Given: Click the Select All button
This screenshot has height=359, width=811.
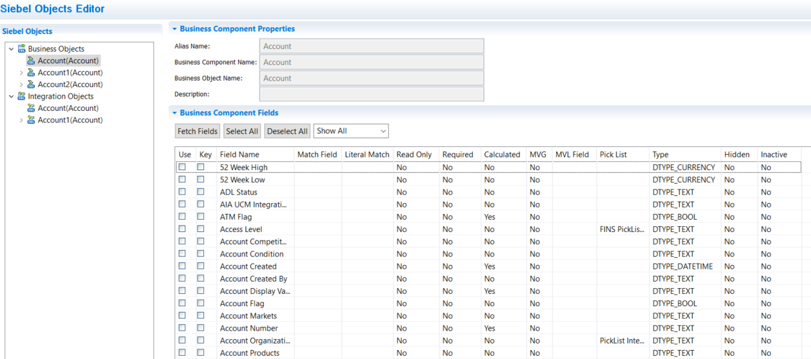Looking at the screenshot, I should pyautogui.click(x=242, y=131).
